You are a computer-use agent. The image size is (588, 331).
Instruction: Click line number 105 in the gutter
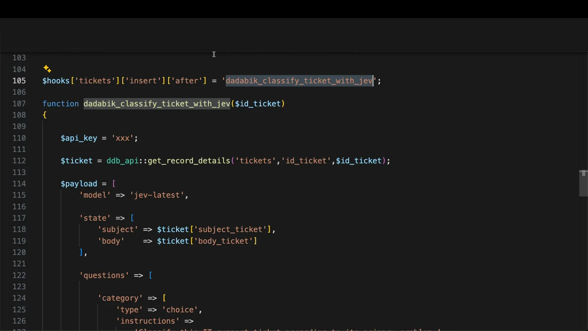(19, 81)
